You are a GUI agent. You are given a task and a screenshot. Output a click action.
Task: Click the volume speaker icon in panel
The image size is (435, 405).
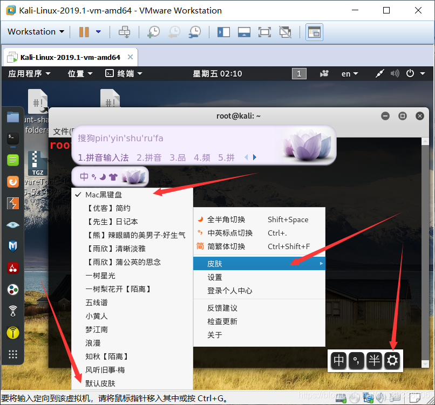(x=395, y=74)
